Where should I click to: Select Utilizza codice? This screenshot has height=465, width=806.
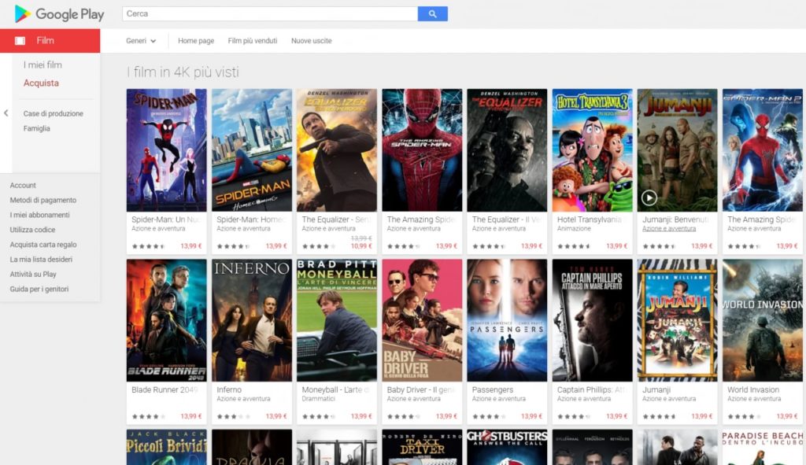32,230
